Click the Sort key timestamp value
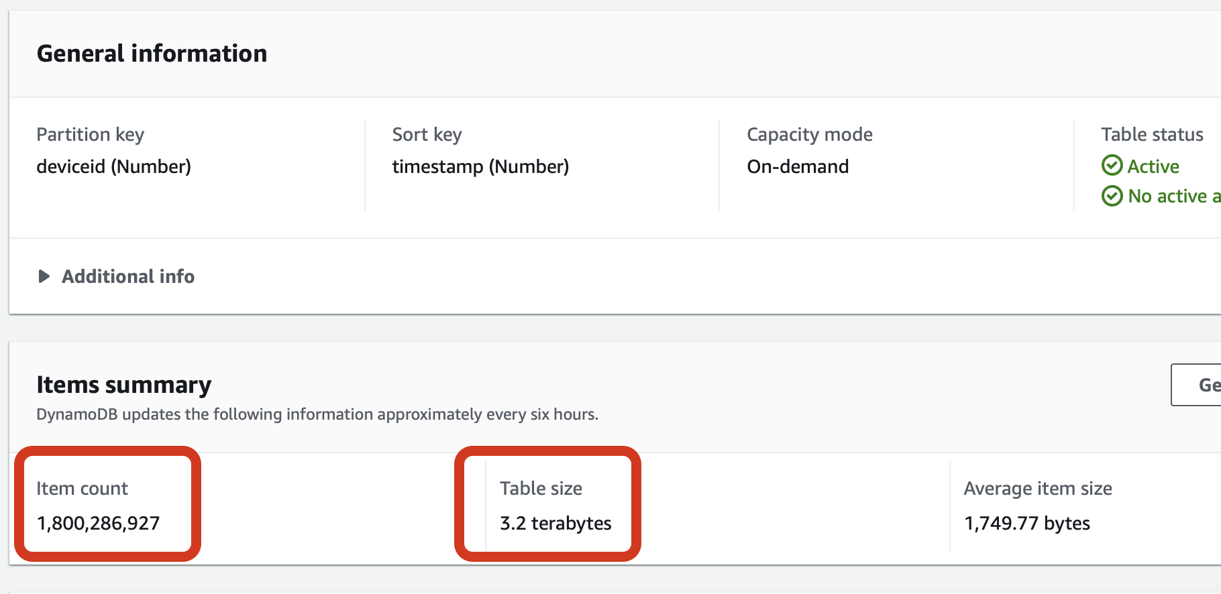 click(480, 166)
